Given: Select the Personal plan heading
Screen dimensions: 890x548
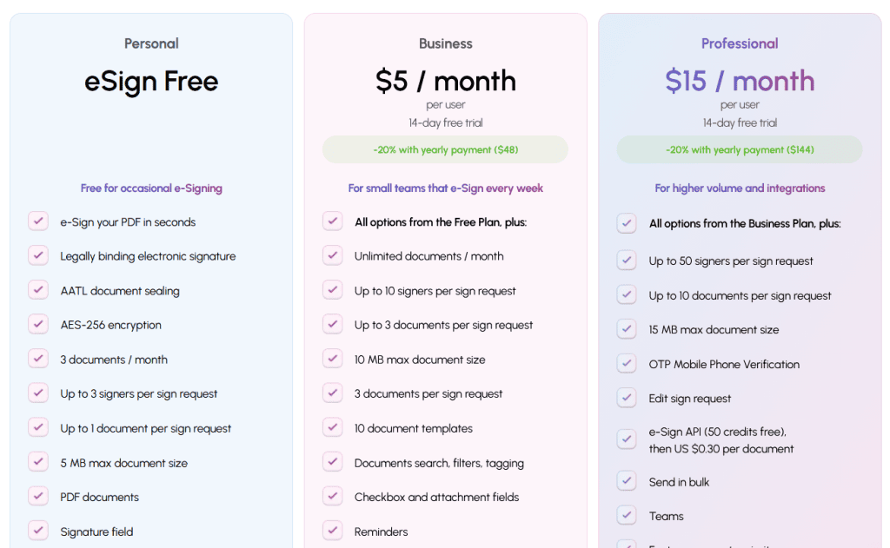Looking at the screenshot, I should [151, 43].
